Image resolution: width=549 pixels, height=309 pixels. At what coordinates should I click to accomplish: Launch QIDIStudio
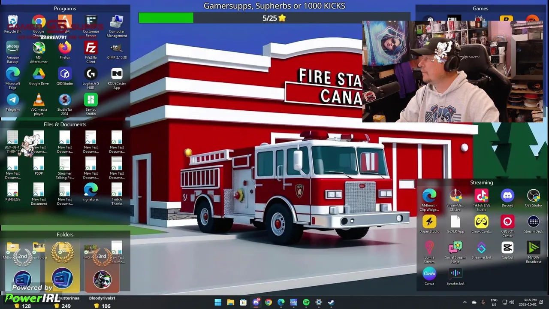pyautogui.click(x=65, y=77)
